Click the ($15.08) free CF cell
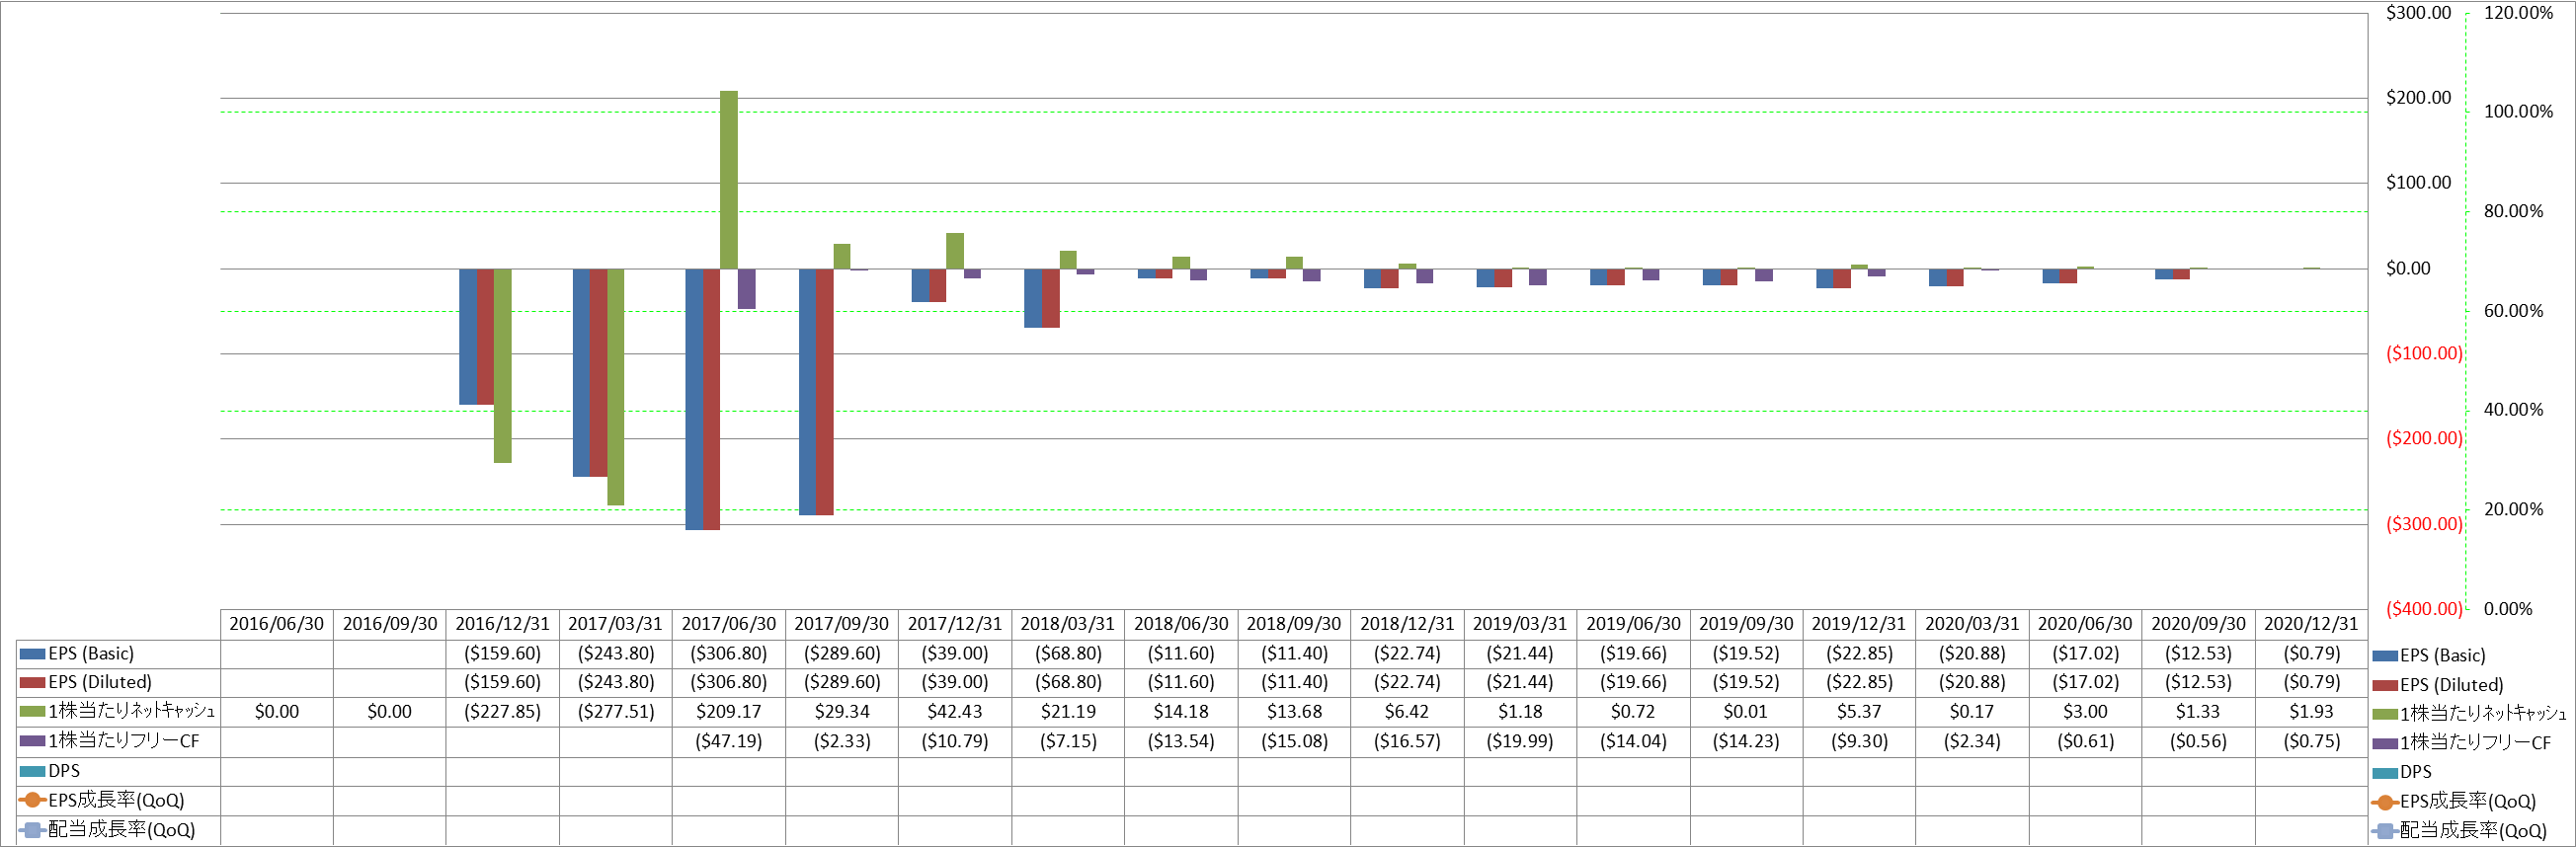Screen dimensions: 2576x847 point(1294,741)
